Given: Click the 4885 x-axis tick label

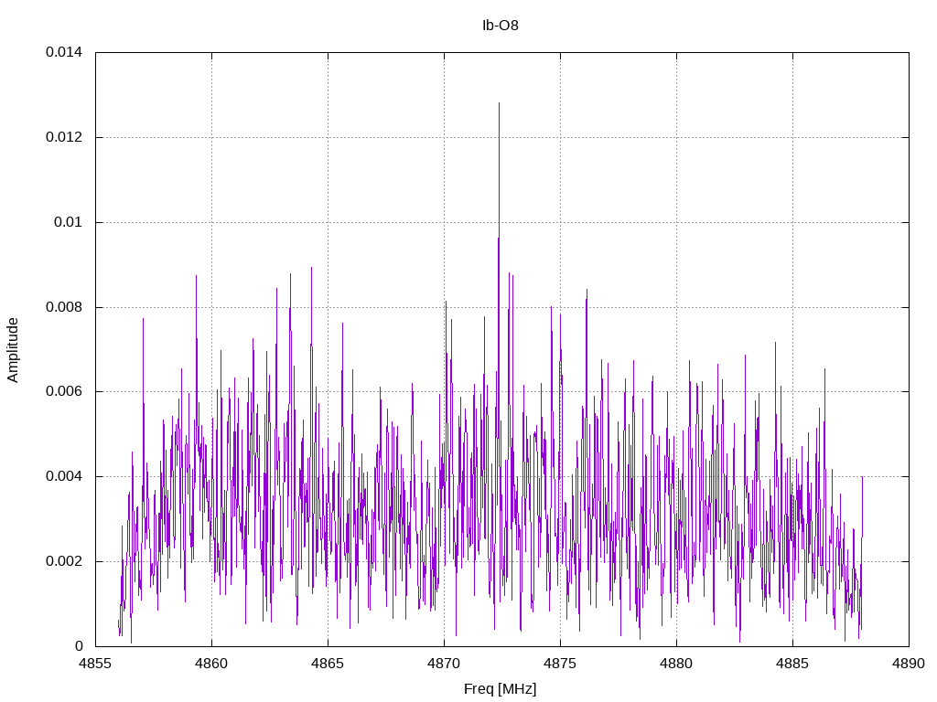Looking at the screenshot, I should [792, 664].
